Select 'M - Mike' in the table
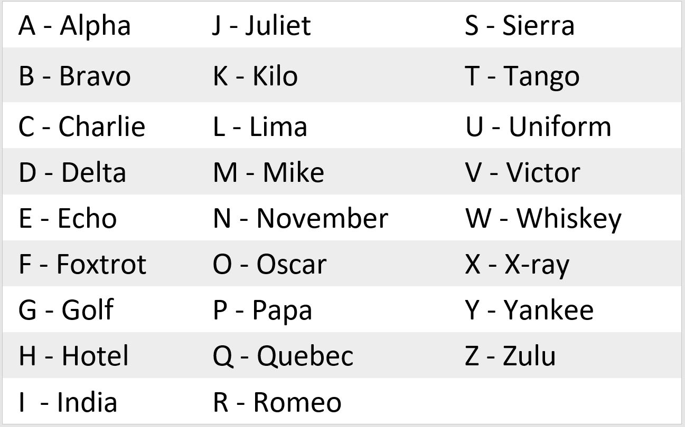 point(268,172)
